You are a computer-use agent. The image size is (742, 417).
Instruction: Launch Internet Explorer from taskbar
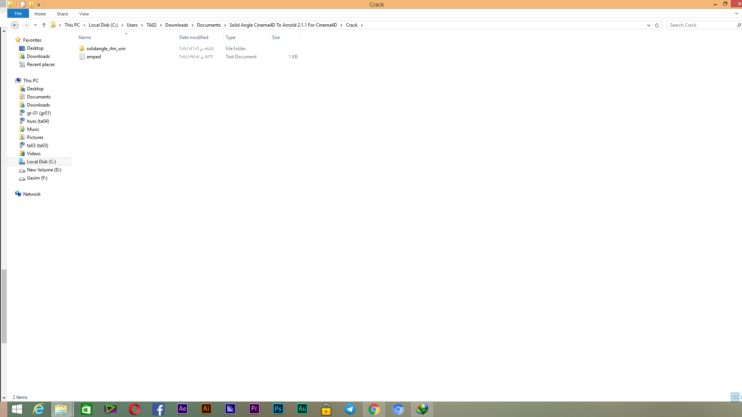39,409
